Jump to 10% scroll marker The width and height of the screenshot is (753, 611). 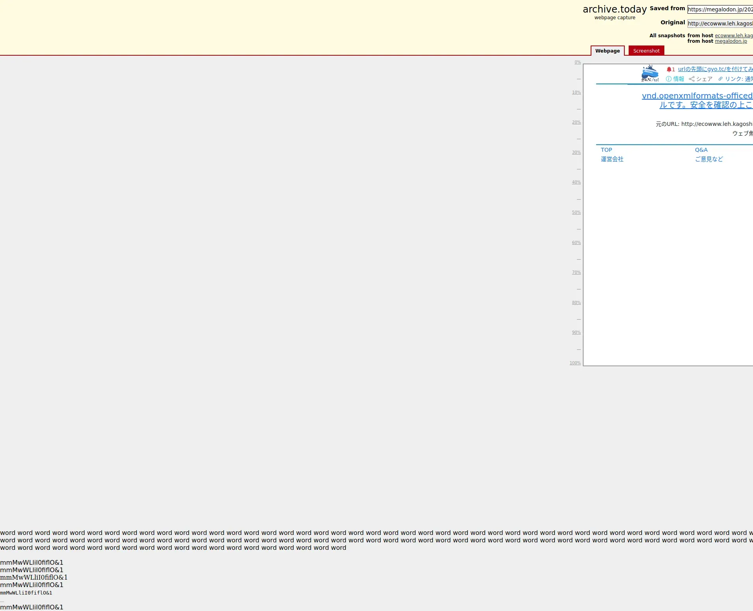click(x=576, y=93)
